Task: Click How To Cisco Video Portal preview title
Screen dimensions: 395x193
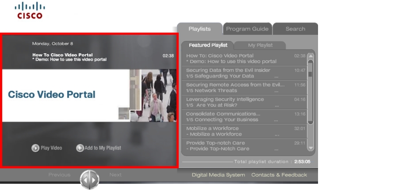Action: (62, 55)
